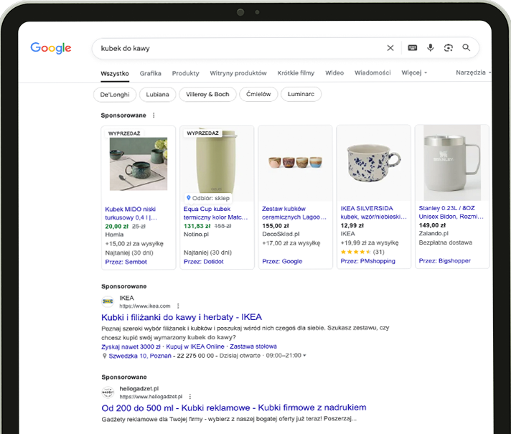Open the Krótkie filmy tab
This screenshot has height=434, width=511.
(296, 73)
